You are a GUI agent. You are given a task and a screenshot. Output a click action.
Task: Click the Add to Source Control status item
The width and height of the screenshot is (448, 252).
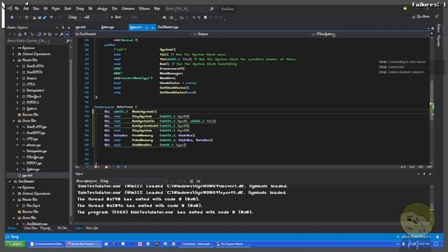(414, 237)
